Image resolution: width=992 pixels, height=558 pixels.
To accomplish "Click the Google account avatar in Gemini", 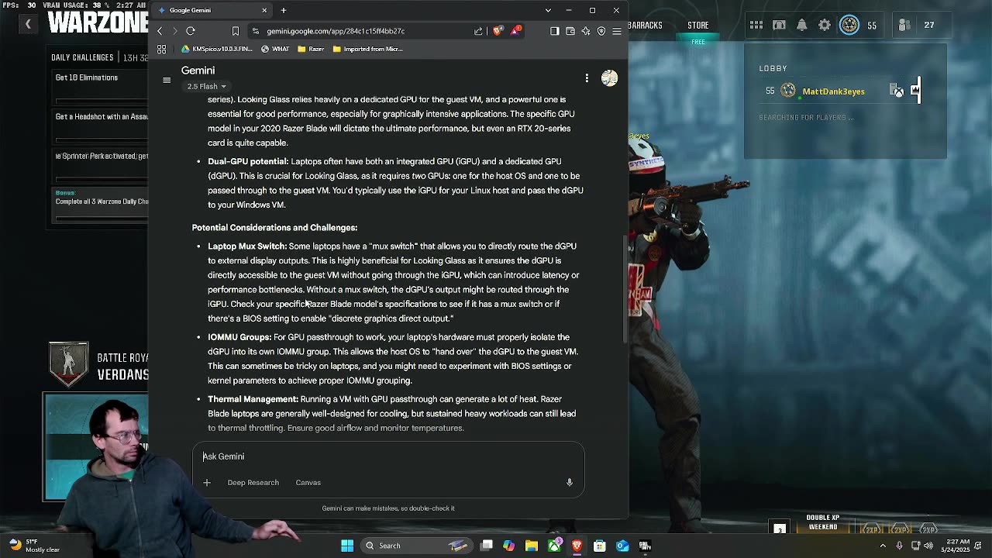I will point(609,78).
